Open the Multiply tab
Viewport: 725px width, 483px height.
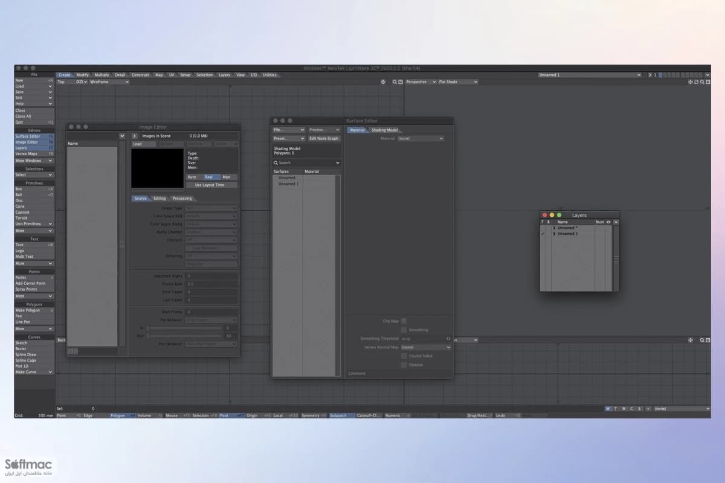coord(101,75)
